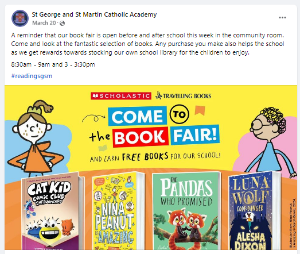The image size is (300, 254).
Task: Click the blue FAIR! title block
Action: [x=195, y=135]
